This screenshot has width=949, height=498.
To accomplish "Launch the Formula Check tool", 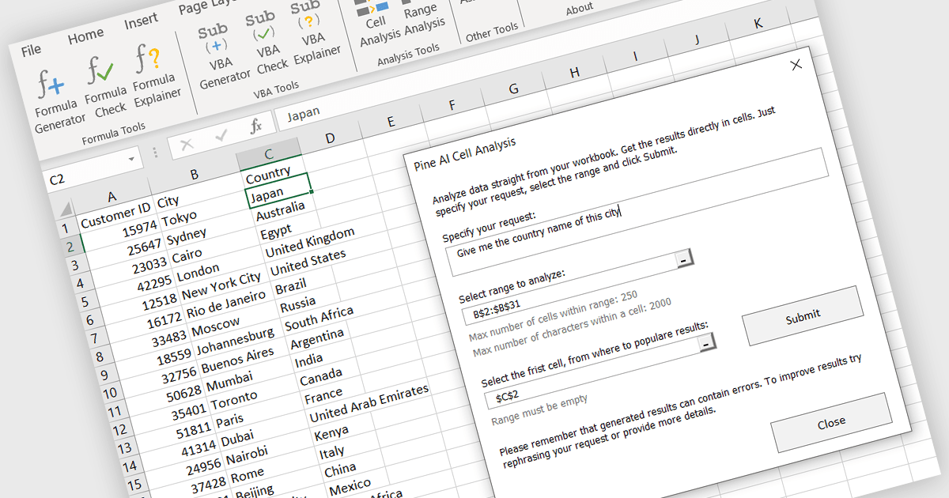I will coord(104,87).
